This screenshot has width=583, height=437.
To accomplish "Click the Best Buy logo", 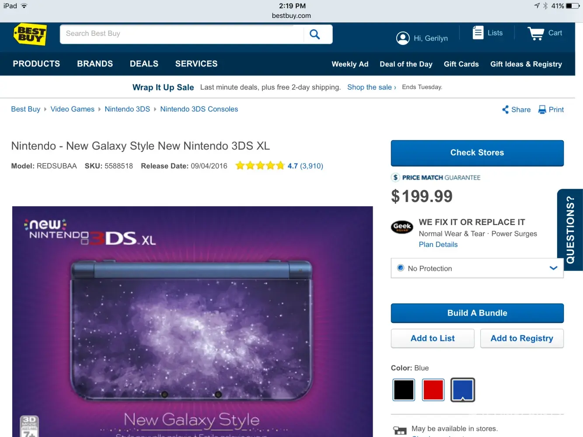I will (x=30, y=34).
